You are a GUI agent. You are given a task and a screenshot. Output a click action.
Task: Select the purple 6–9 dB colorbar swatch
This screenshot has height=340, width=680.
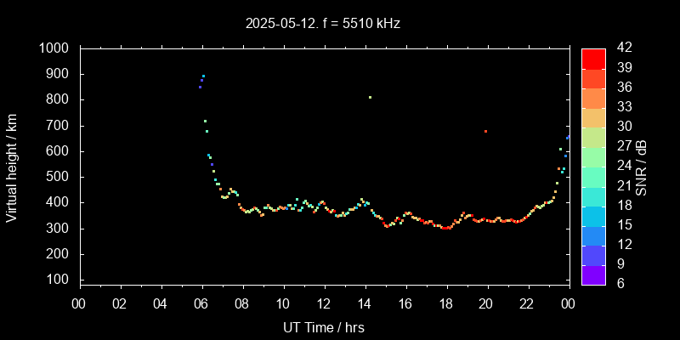(x=593, y=274)
